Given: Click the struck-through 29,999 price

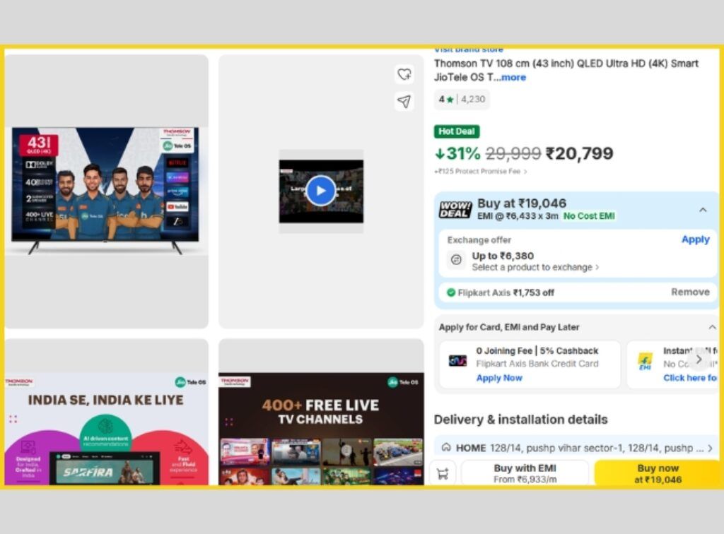Looking at the screenshot, I should point(513,153).
